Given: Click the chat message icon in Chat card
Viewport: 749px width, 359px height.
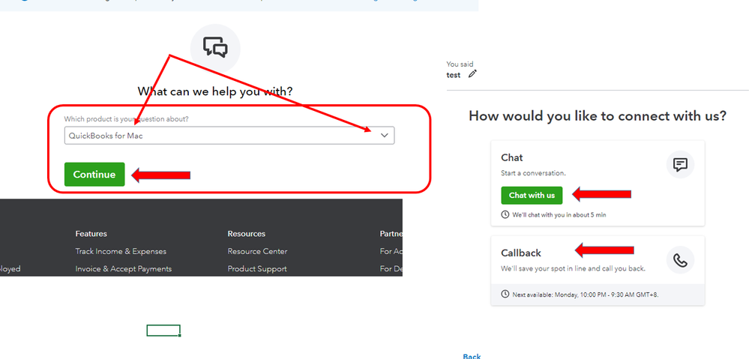Looking at the screenshot, I should pyautogui.click(x=680, y=165).
